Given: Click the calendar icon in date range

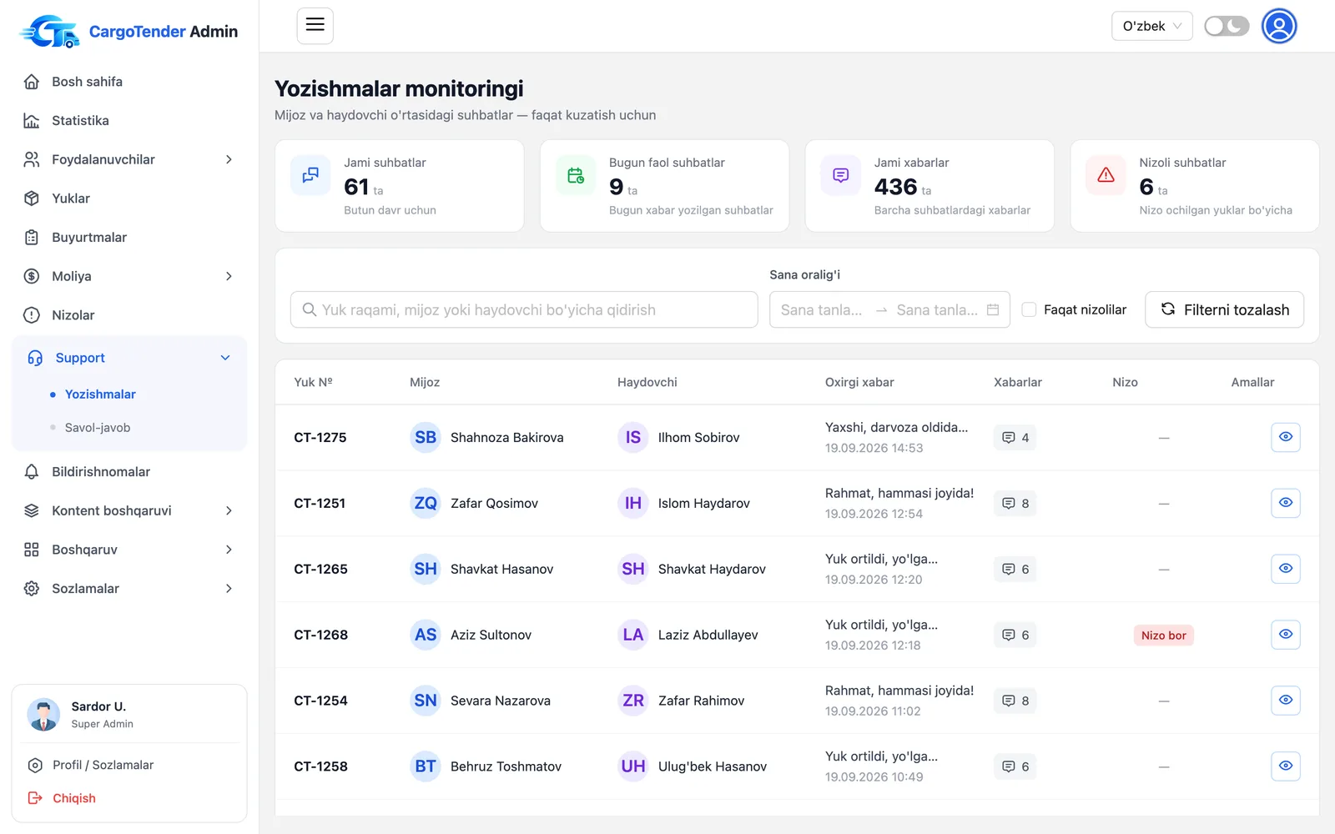Looking at the screenshot, I should [x=993, y=309].
